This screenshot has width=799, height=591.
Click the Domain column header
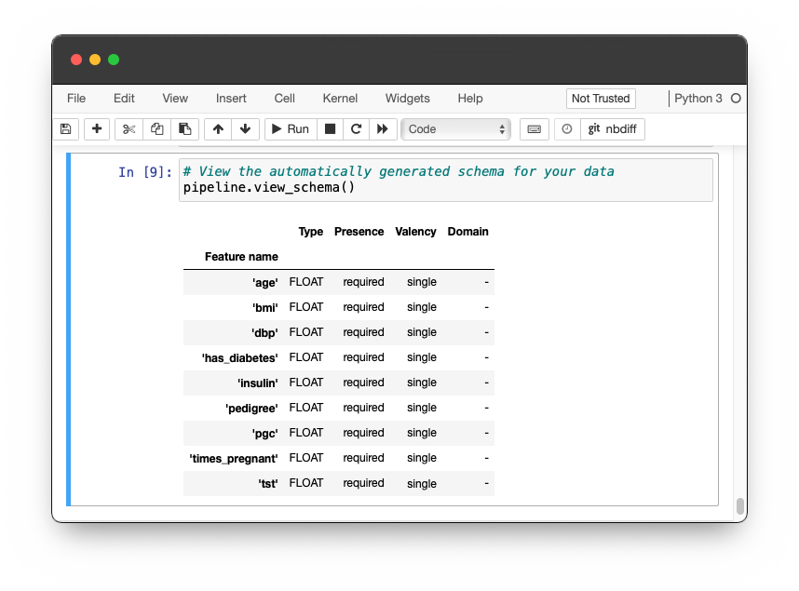(x=467, y=232)
